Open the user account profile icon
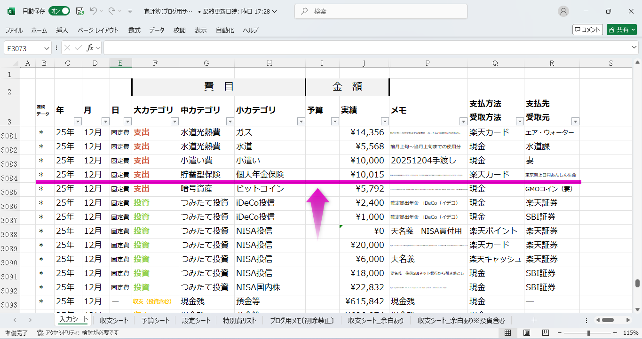The width and height of the screenshot is (642, 339). 563,11
